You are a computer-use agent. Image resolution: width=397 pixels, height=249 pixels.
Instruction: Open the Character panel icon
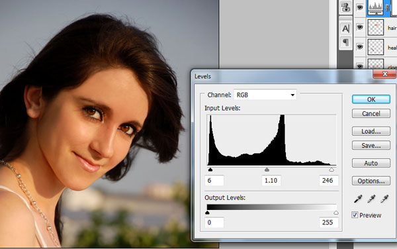pos(345,28)
